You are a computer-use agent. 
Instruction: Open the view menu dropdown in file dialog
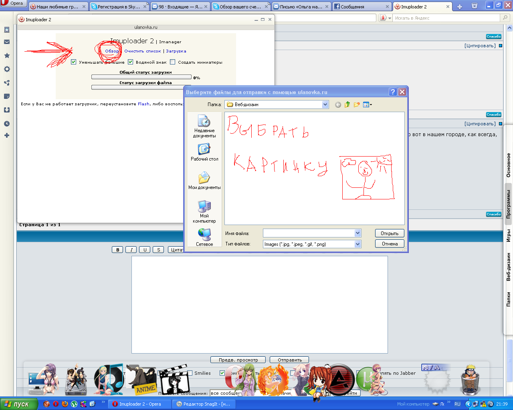[x=368, y=105]
